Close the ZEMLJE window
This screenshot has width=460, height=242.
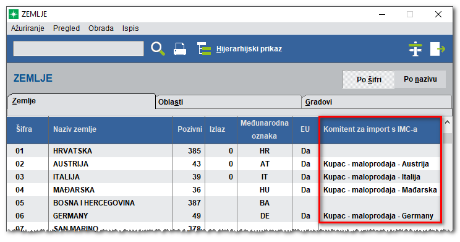[x=438, y=14]
